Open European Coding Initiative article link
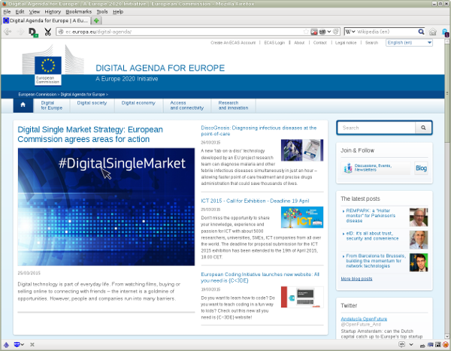Image resolution: width=451 pixels, height=351 pixels. [260, 277]
